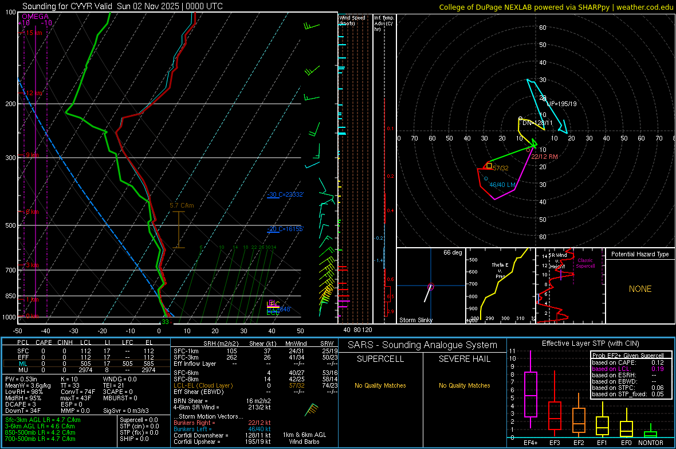Click the "MeanW = 3.6g/kg" value

pyautogui.click(x=27, y=385)
